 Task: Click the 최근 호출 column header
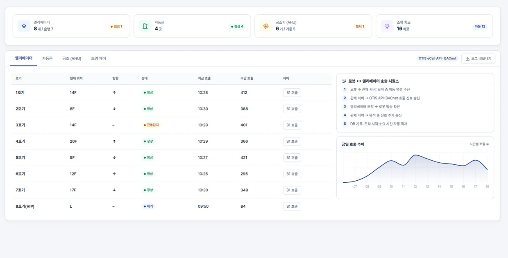[x=204, y=78]
